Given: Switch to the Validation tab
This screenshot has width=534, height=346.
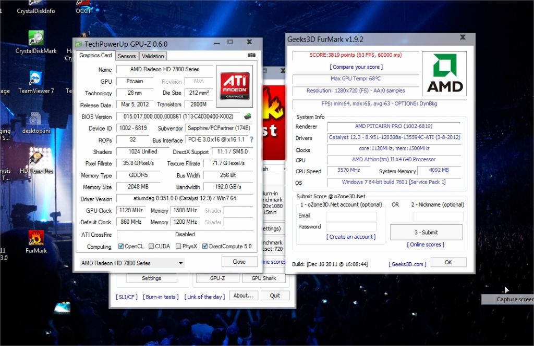Looking at the screenshot, I should 153,56.
